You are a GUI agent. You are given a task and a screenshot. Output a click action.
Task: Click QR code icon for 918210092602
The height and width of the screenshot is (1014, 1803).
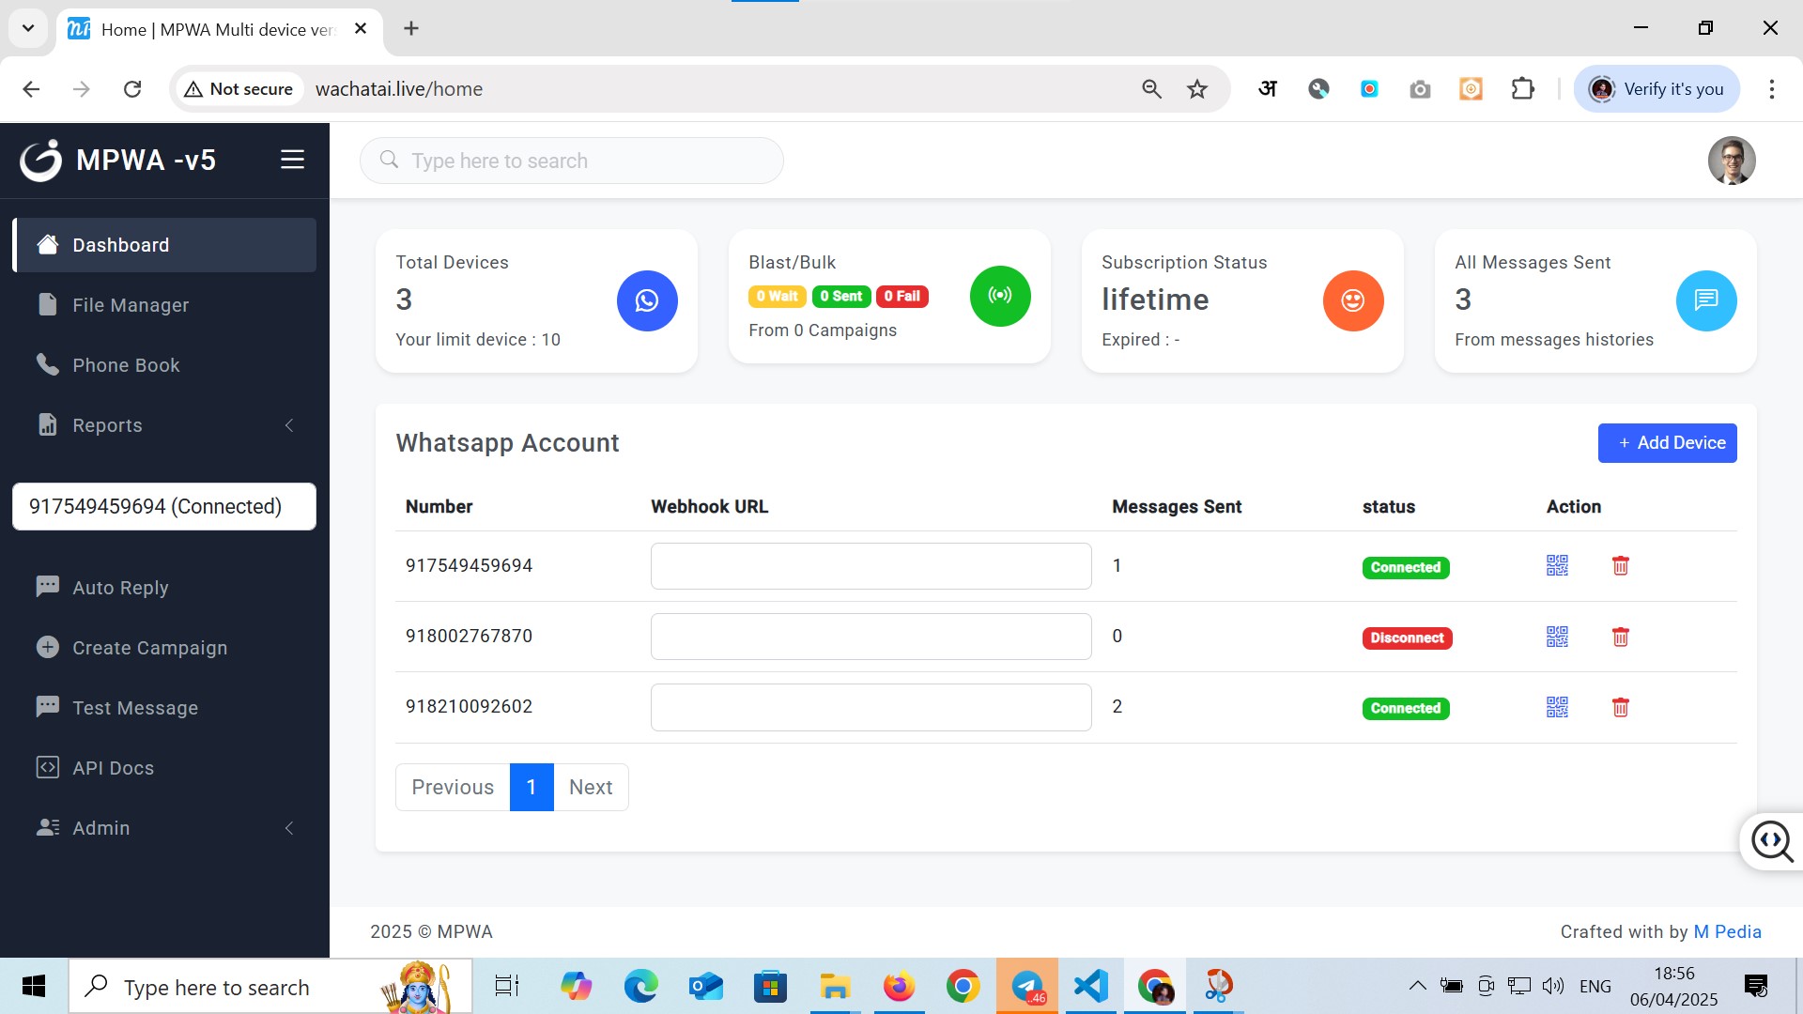click(1557, 707)
